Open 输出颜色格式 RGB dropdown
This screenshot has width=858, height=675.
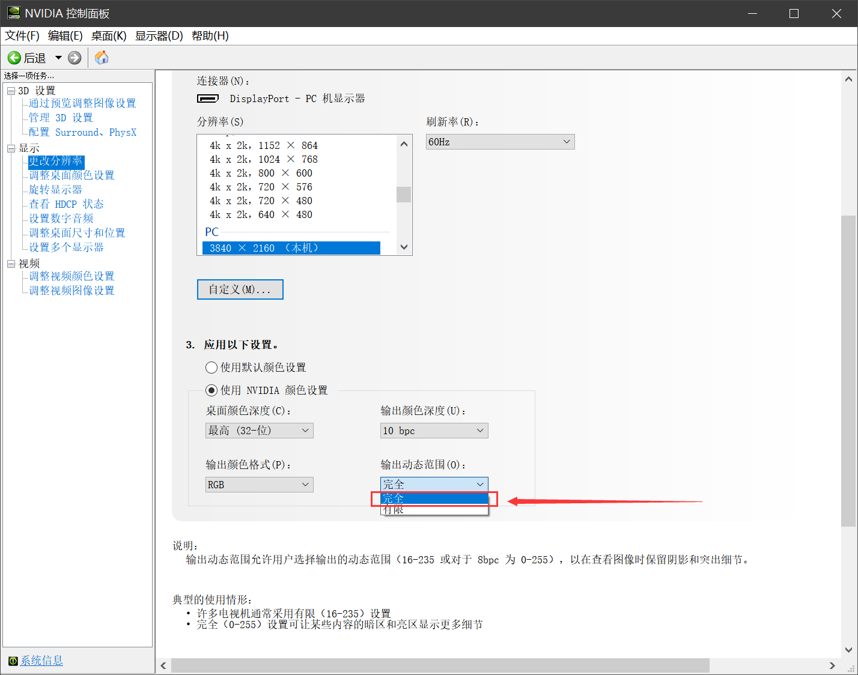(260, 485)
